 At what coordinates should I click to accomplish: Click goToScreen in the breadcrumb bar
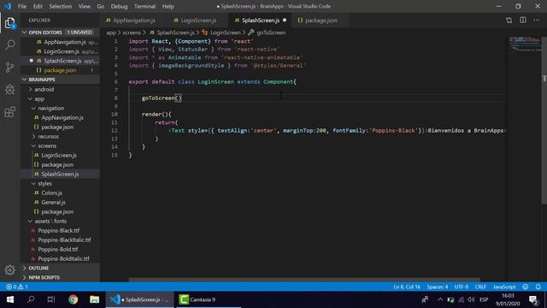click(x=271, y=33)
